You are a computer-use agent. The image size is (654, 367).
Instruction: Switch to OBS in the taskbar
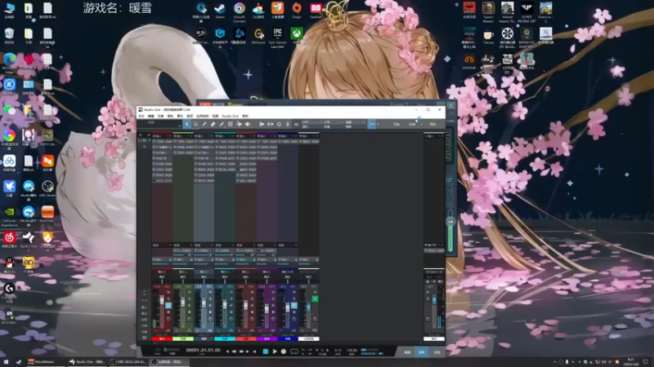point(128,362)
